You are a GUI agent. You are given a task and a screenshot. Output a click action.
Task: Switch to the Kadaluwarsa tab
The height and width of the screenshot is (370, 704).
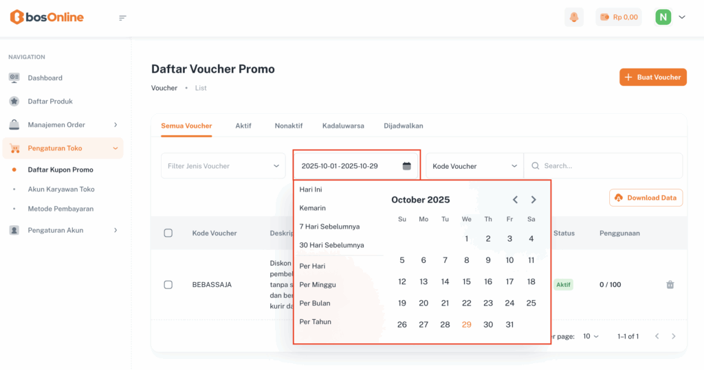343,126
